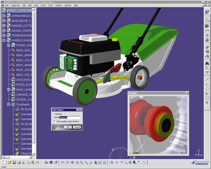Toggle Show graphic representation checkbox

55,121
